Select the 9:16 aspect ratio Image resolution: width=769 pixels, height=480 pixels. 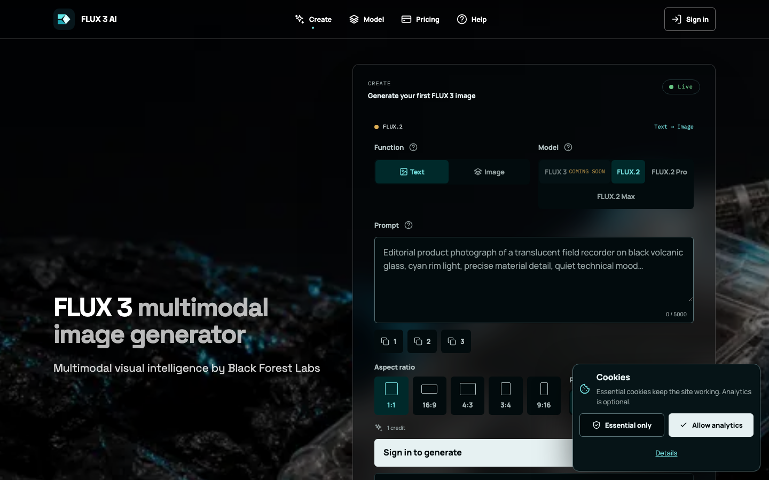click(544, 396)
